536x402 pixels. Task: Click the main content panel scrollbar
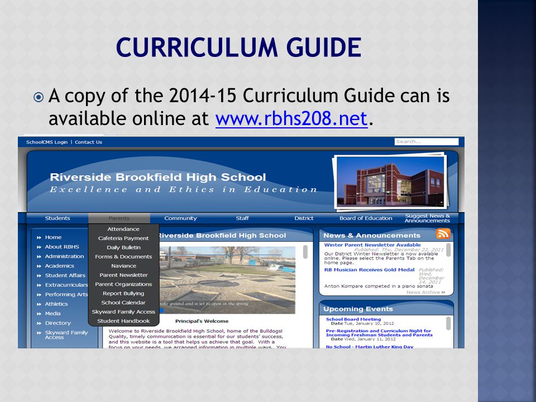point(305,252)
